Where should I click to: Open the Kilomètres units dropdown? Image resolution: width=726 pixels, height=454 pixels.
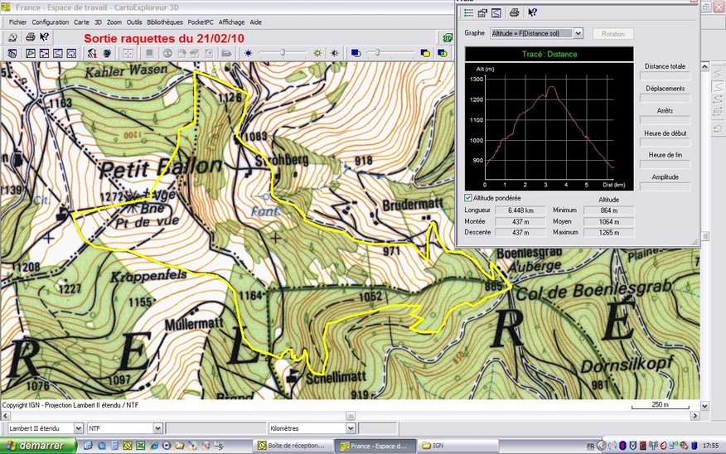pos(351,428)
